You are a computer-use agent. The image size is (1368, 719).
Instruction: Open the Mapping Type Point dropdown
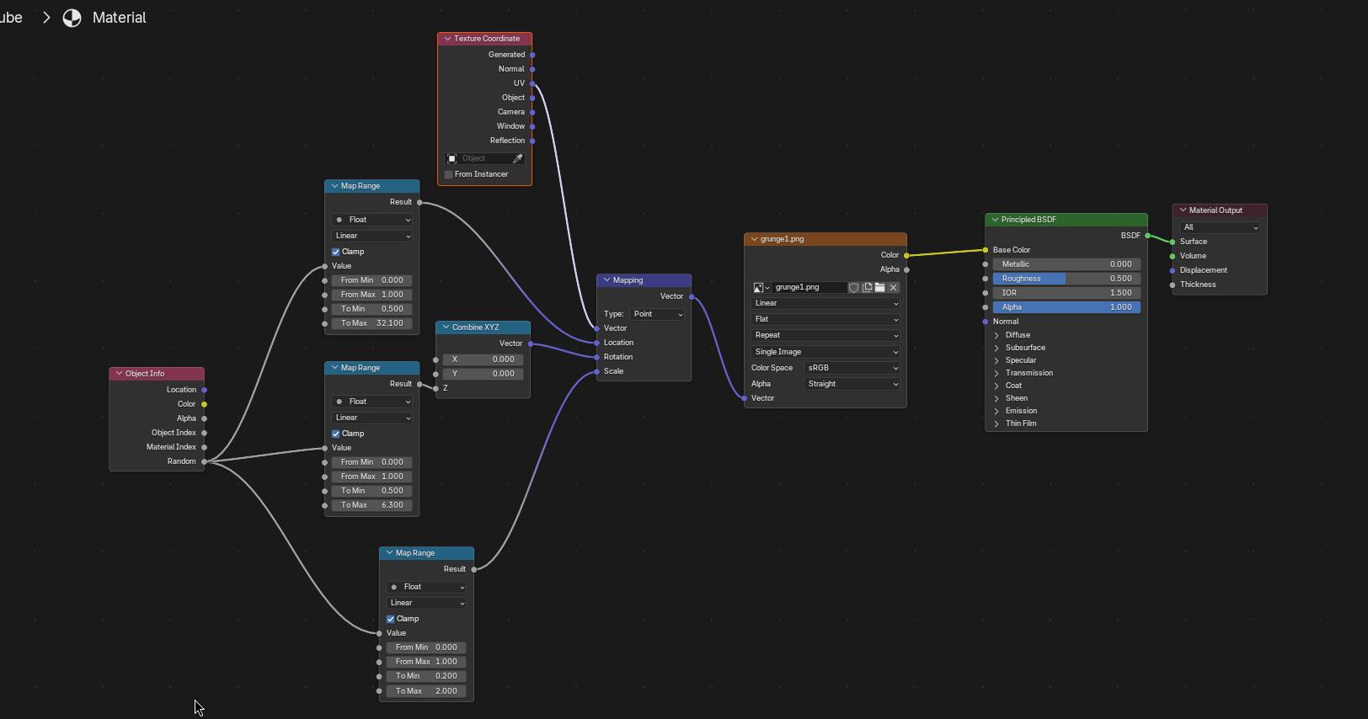point(657,314)
